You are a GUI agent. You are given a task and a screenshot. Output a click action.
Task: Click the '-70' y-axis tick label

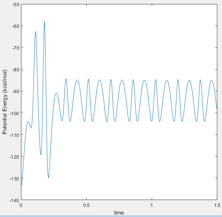click(x=16, y=48)
